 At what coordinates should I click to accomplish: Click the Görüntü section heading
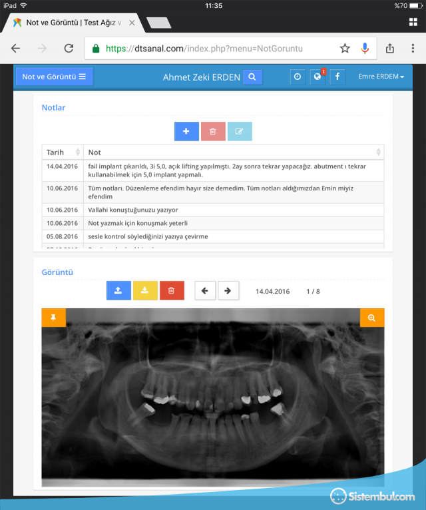[x=57, y=272]
